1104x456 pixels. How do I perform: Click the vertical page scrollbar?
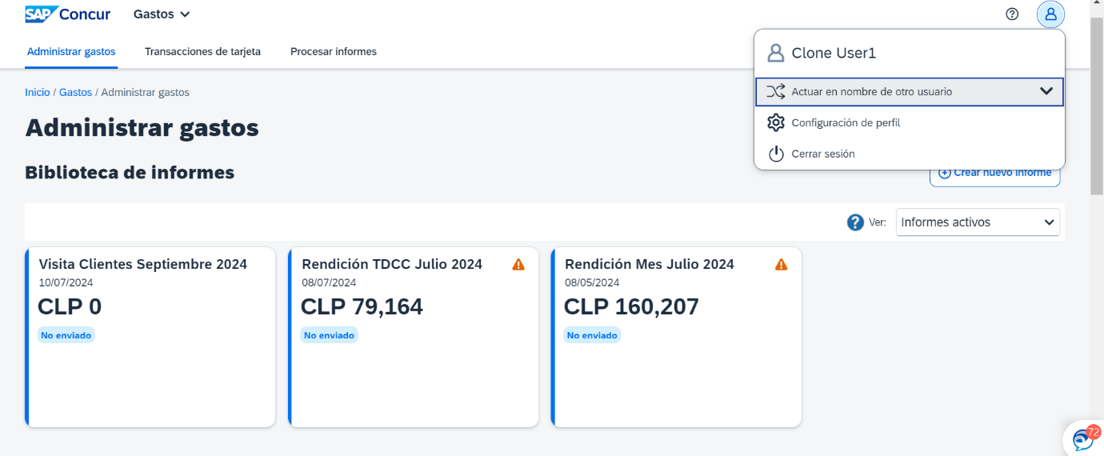pos(1097,104)
